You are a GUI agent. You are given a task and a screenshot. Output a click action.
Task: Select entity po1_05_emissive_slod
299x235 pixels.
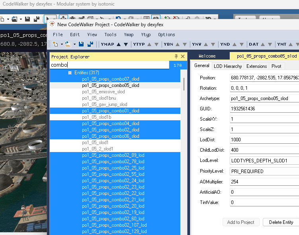(x=104, y=92)
